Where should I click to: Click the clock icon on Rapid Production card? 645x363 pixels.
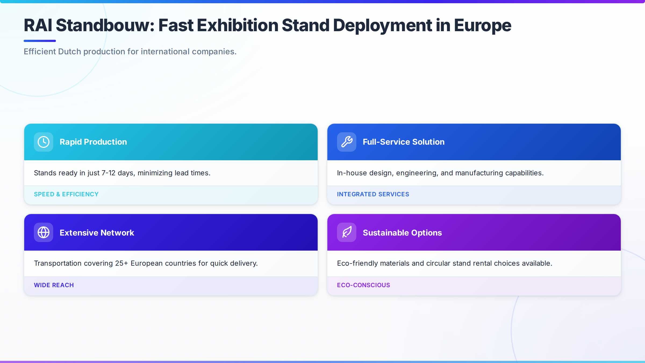(x=44, y=142)
